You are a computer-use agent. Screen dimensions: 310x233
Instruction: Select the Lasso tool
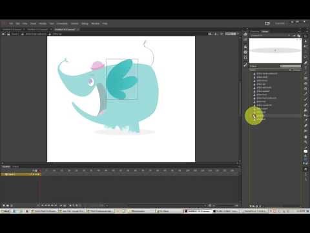click(305, 57)
